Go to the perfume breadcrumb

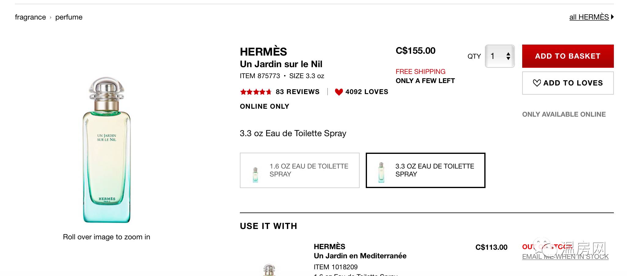(x=69, y=17)
